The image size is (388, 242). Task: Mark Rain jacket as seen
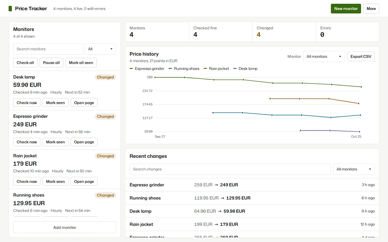[x=56, y=181]
